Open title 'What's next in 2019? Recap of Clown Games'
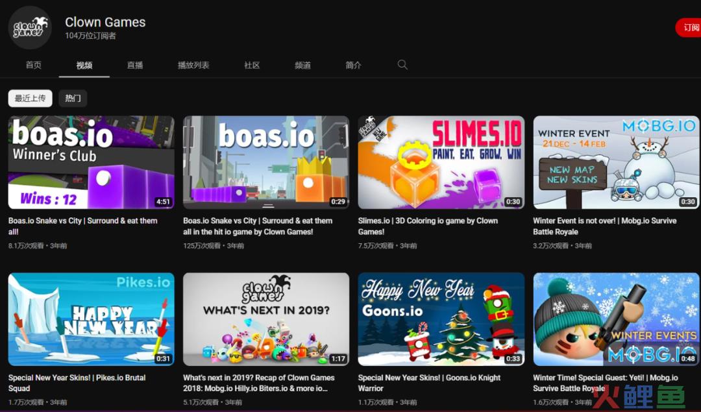 (x=259, y=383)
